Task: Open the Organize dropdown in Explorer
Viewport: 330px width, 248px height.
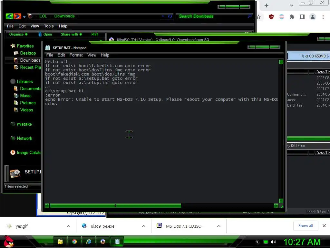Action: tap(18, 34)
